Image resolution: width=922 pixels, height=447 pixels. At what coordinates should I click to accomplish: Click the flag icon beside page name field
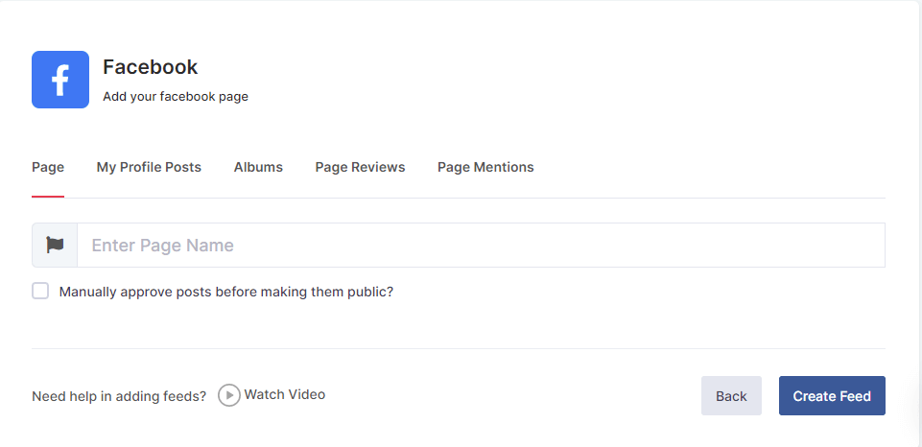[55, 245]
